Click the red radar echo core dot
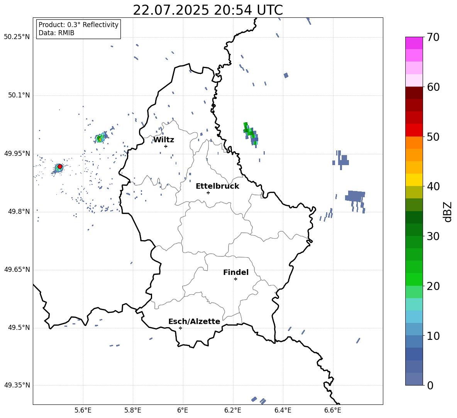 tap(60, 166)
